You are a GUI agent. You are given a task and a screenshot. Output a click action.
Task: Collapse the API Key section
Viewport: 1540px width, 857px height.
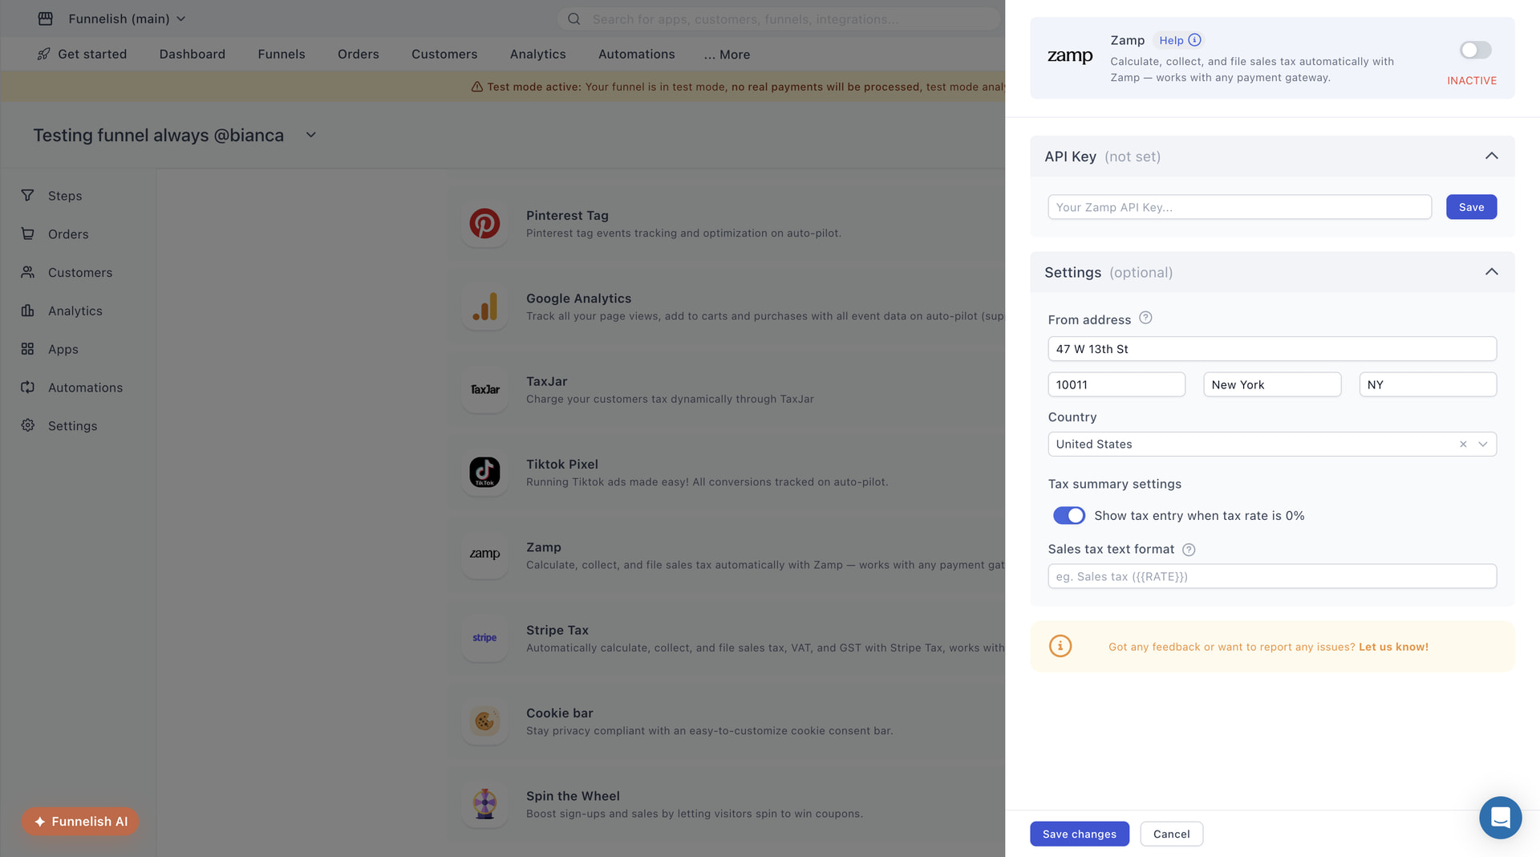click(1491, 156)
